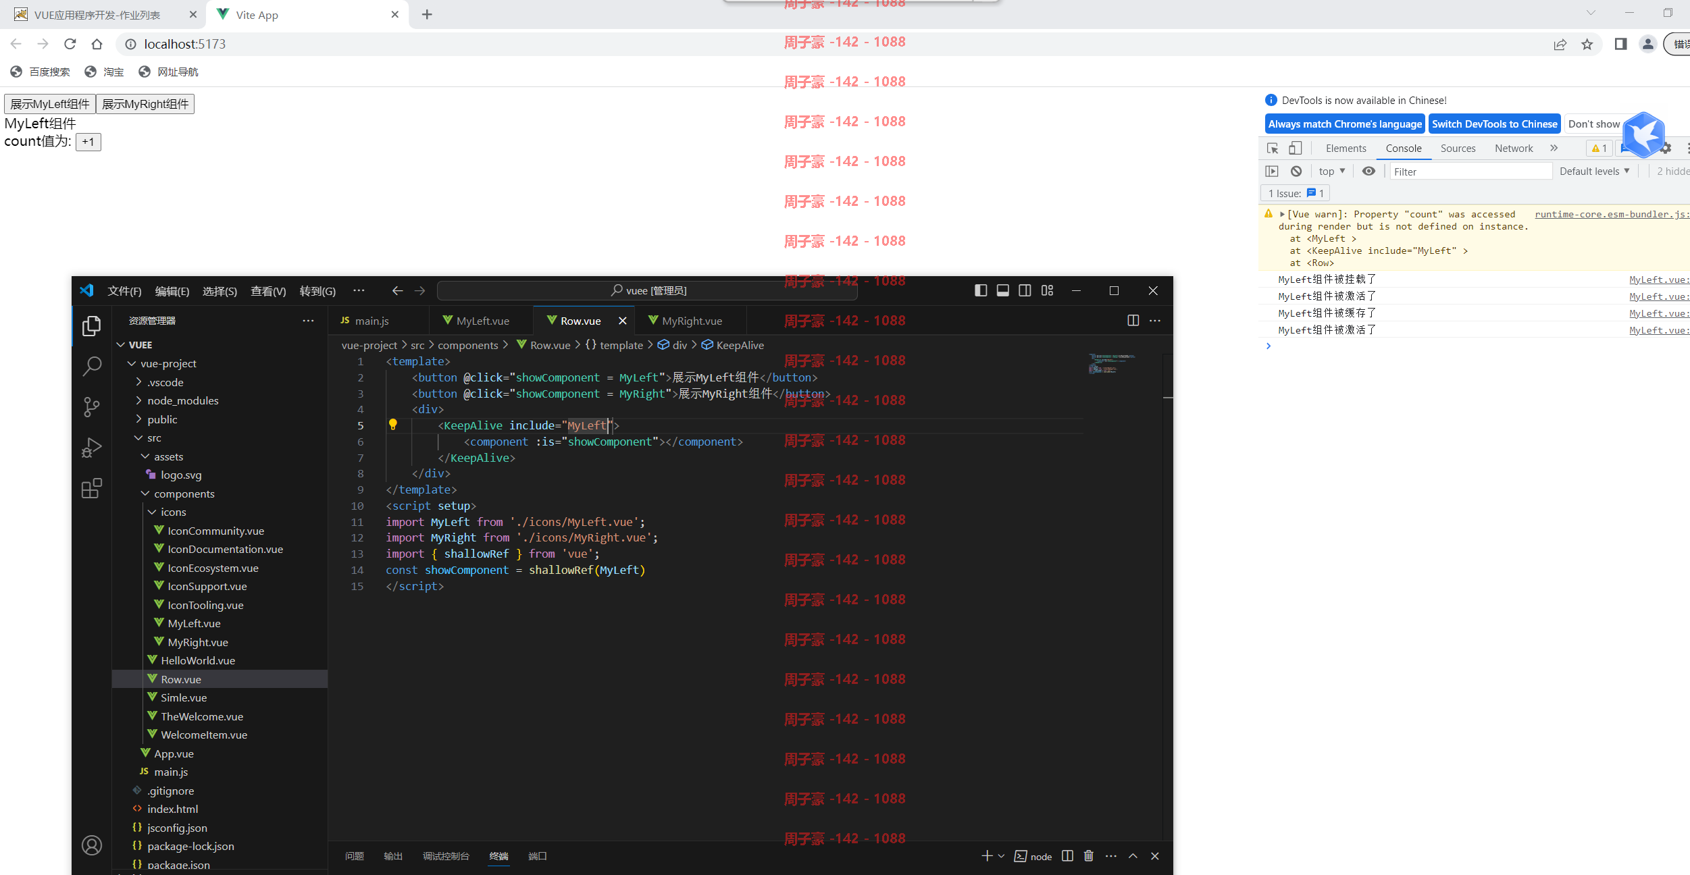The width and height of the screenshot is (1690, 875).
Task: Open the editor's more actions menu
Action: pyautogui.click(x=1155, y=321)
